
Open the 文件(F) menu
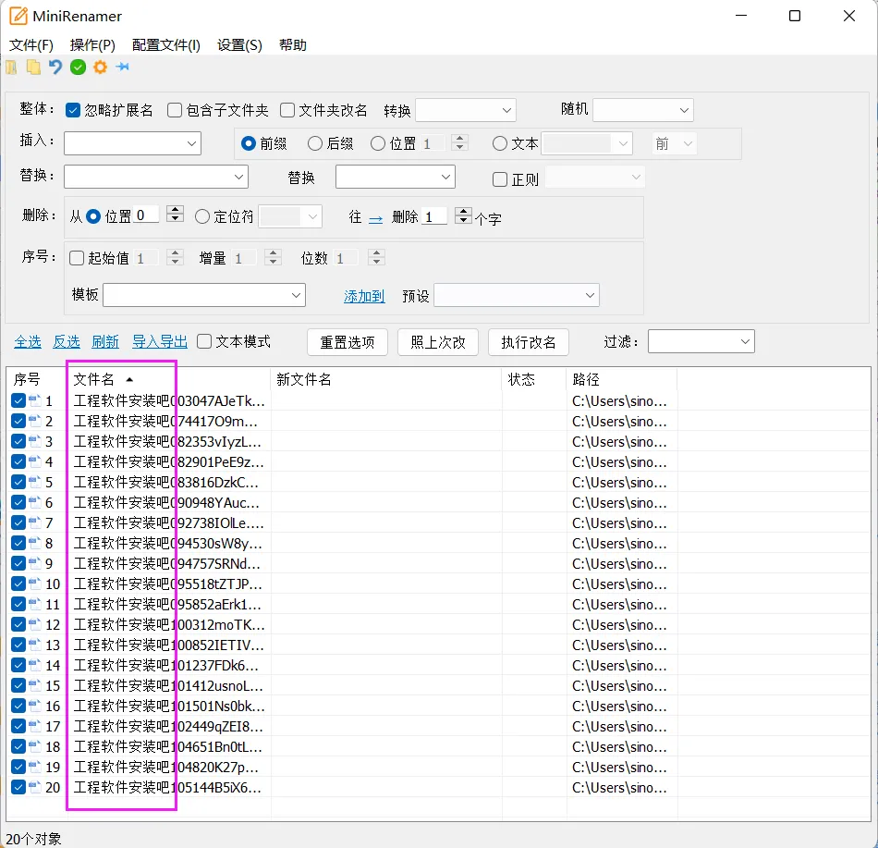click(31, 44)
